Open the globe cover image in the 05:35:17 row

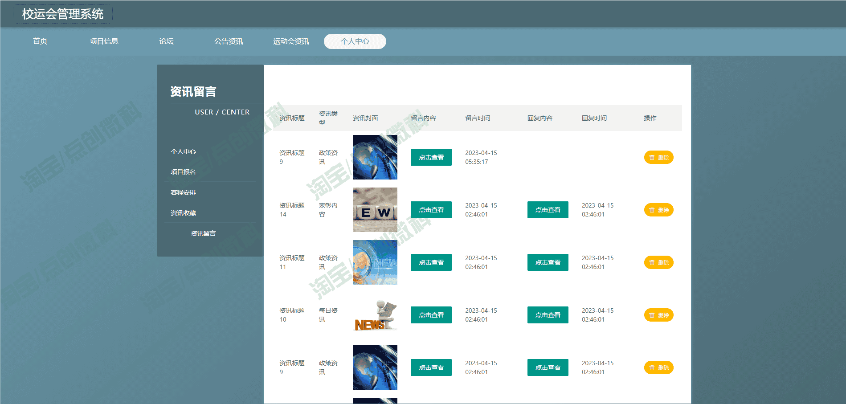[x=375, y=157]
